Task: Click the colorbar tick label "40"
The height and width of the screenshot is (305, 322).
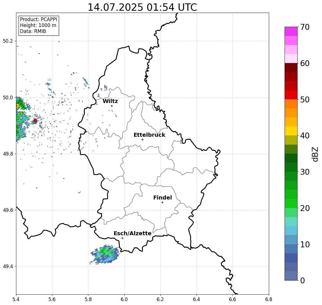Action: coord(305,136)
